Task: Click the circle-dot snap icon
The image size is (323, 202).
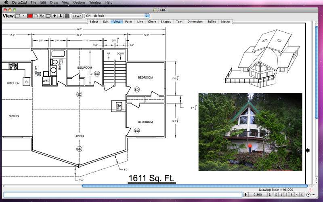Action: tap(308, 195)
